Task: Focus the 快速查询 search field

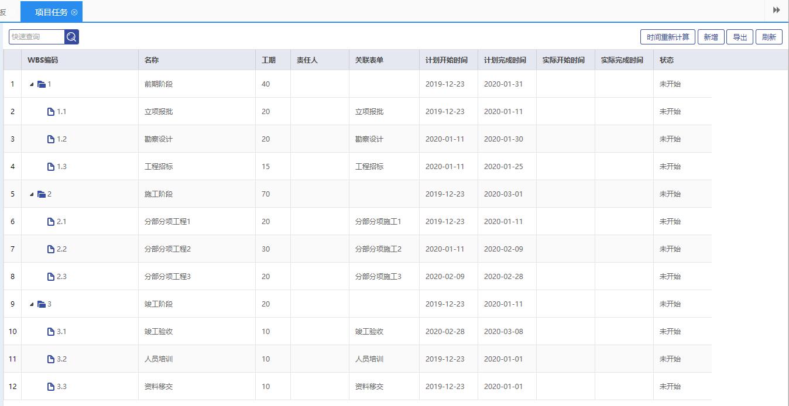Action: tap(36, 37)
